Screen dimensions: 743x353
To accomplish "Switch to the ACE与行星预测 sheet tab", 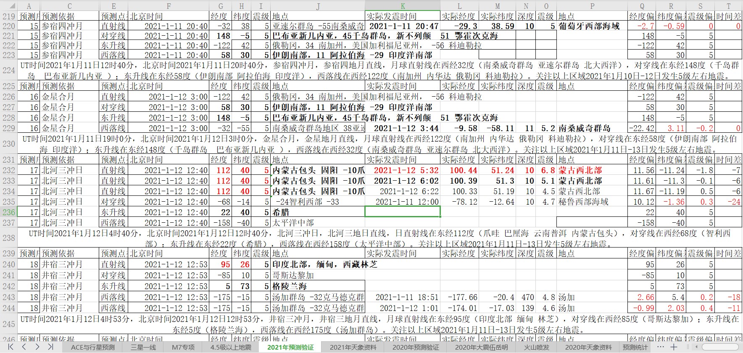I will [x=92, y=347].
